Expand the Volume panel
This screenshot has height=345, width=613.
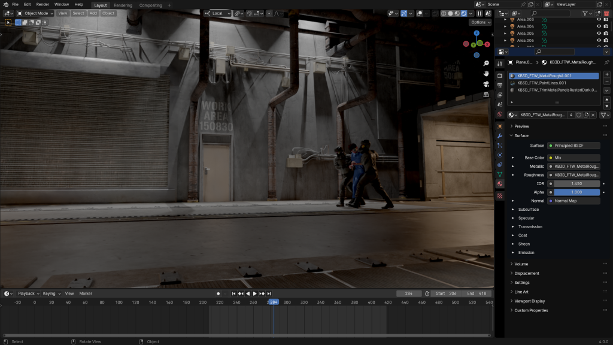point(521,264)
